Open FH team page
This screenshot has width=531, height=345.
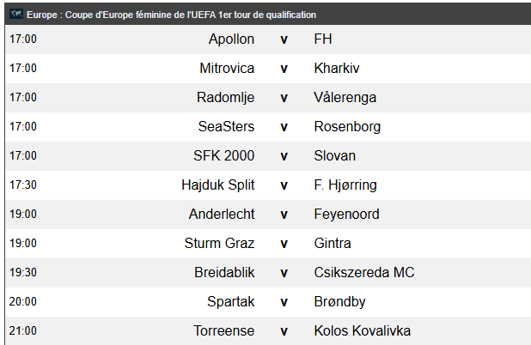[323, 39]
